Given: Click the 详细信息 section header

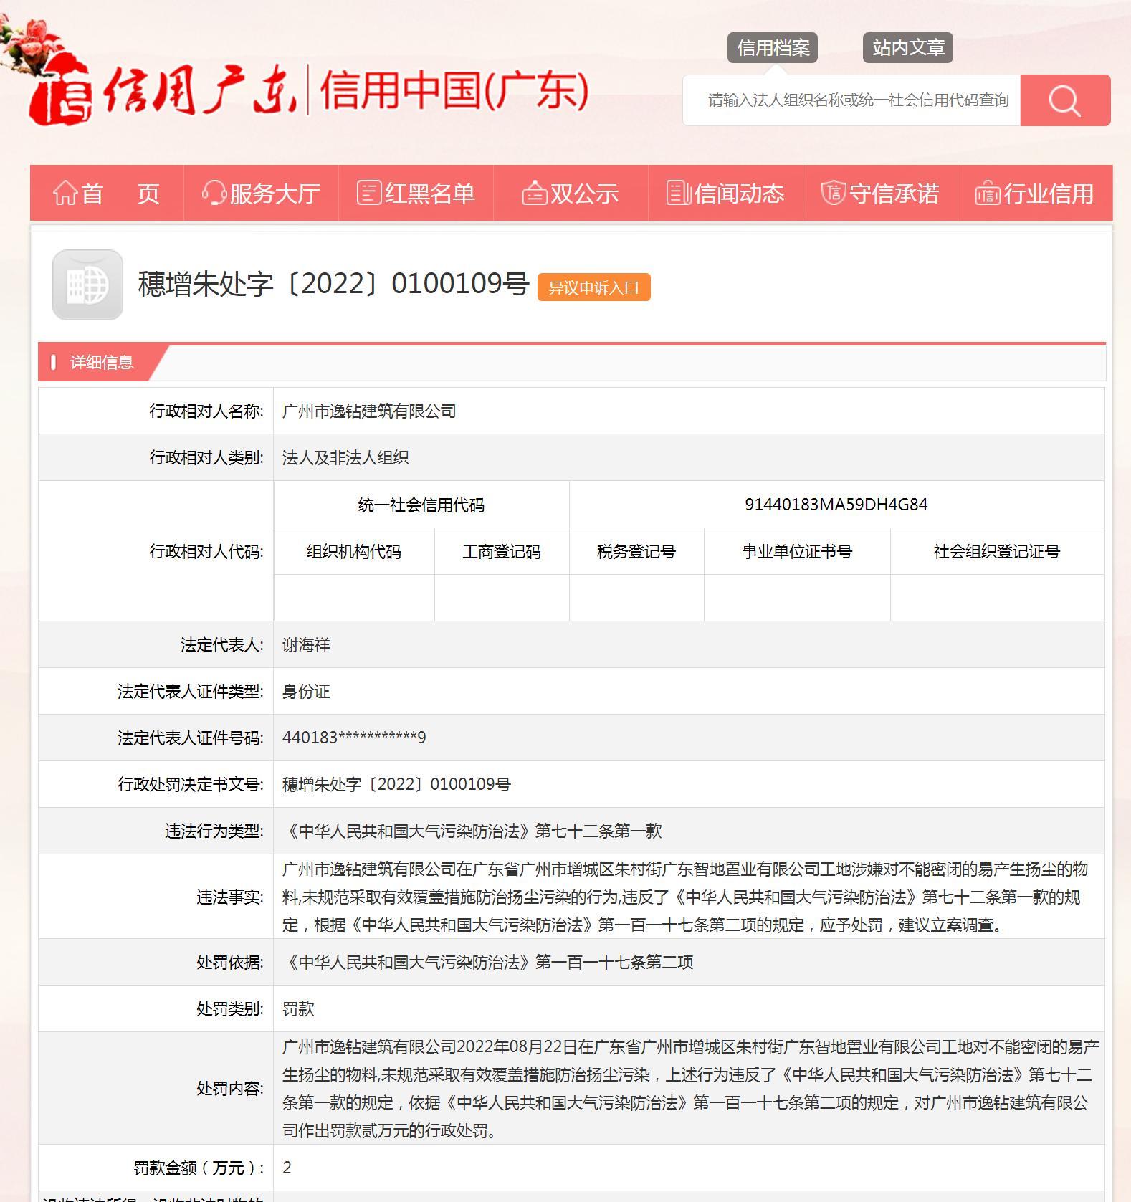Looking at the screenshot, I should point(101,363).
